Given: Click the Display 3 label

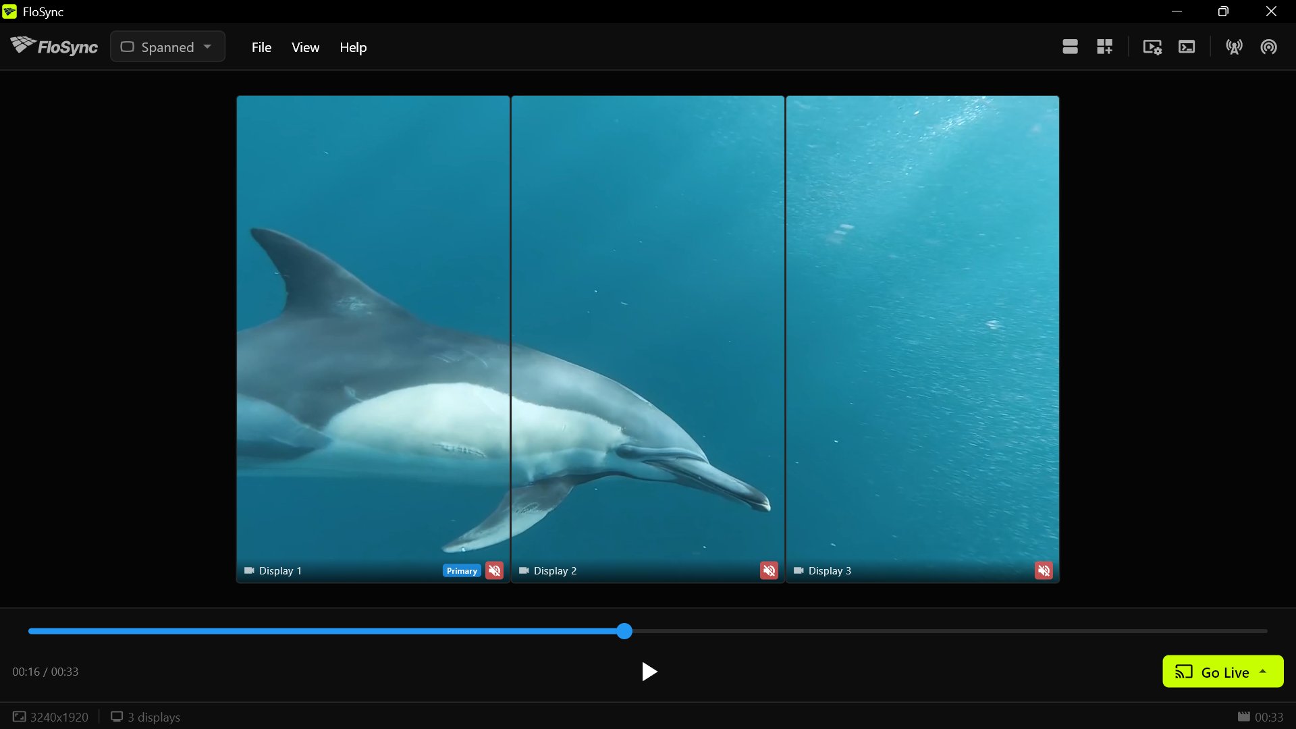Looking at the screenshot, I should (x=830, y=570).
